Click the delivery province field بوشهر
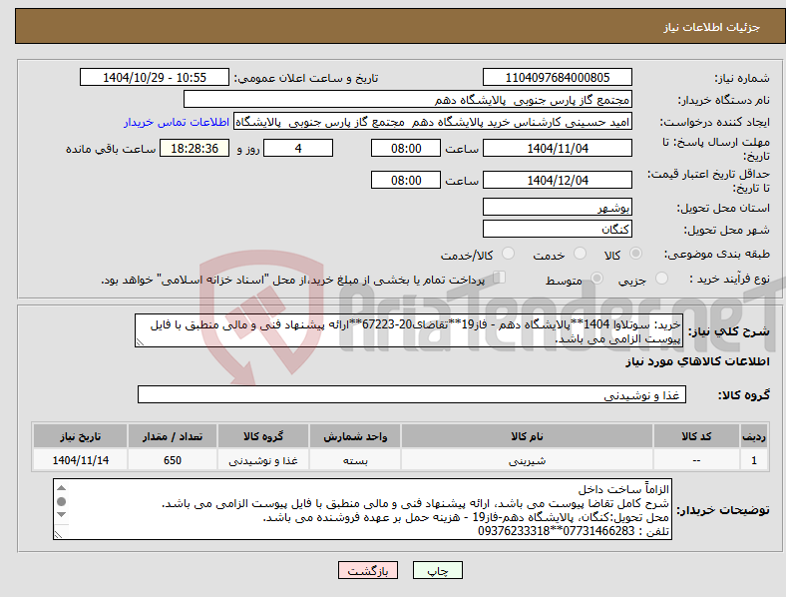The height and width of the screenshot is (597, 786). (557, 207)
